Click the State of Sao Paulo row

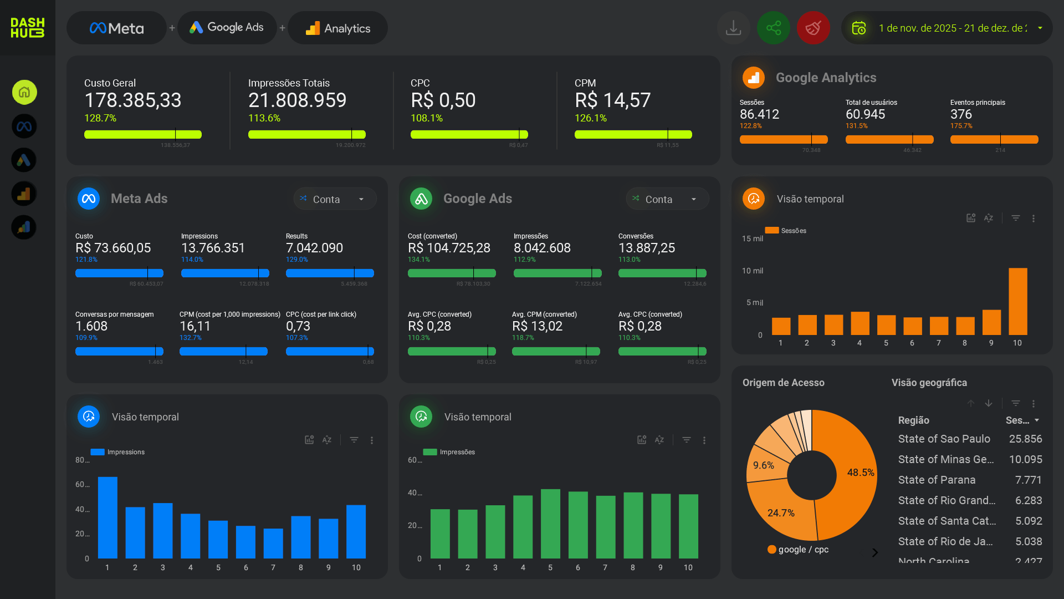944,439
